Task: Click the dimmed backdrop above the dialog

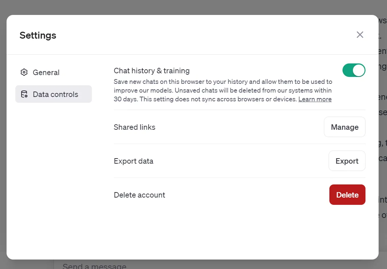Action: tap(182, 7)
